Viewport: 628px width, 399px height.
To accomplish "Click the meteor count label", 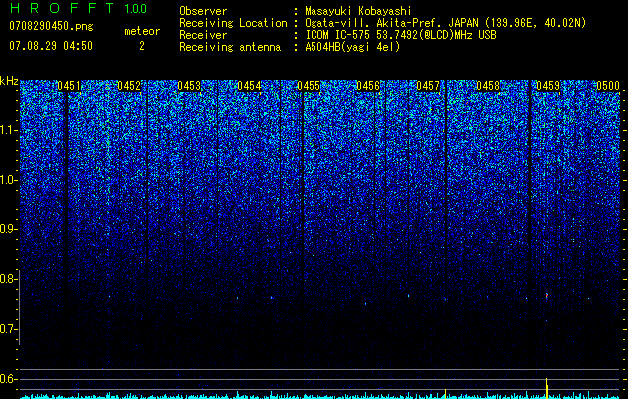I will point(142,31).
